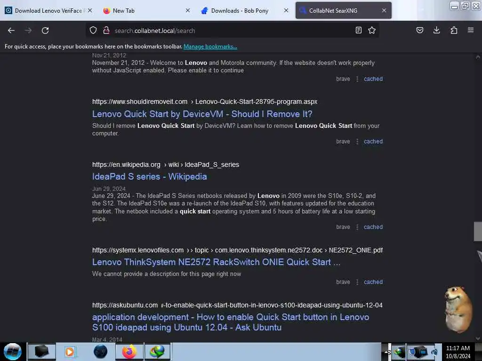Open the media player taskbar icon
The height and width of the screenshot is (361, 482).
[x=70, y=352]
